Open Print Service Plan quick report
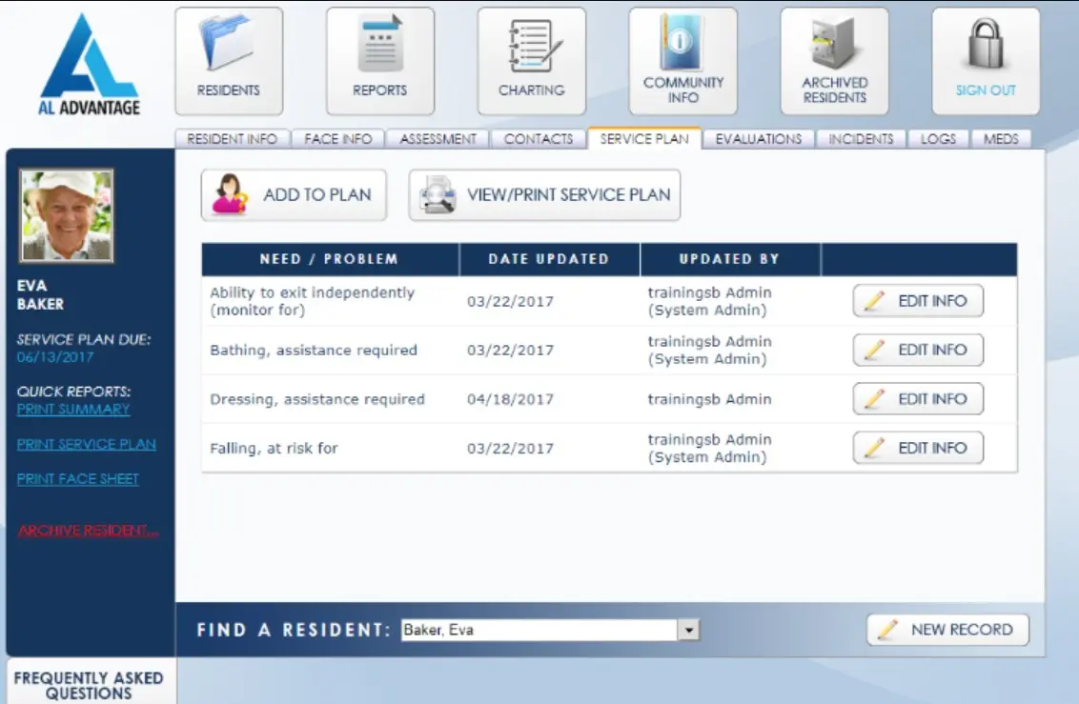1079x704 pixels. (86, 443)
